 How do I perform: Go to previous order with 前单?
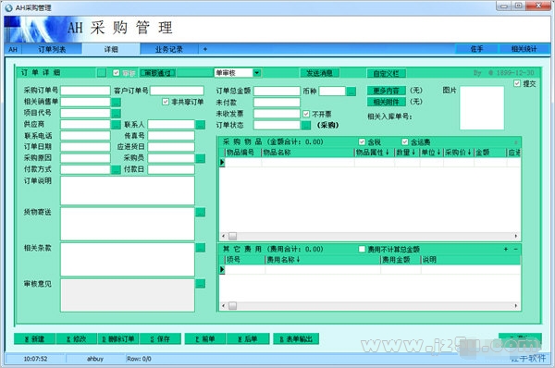pos(205,338)
